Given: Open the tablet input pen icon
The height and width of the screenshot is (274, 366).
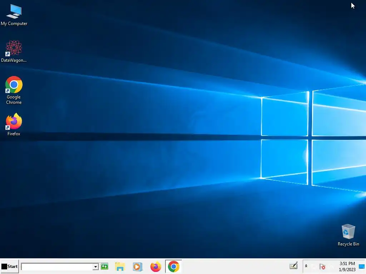Looking at the screenshot, I should [x=293, y=265].
